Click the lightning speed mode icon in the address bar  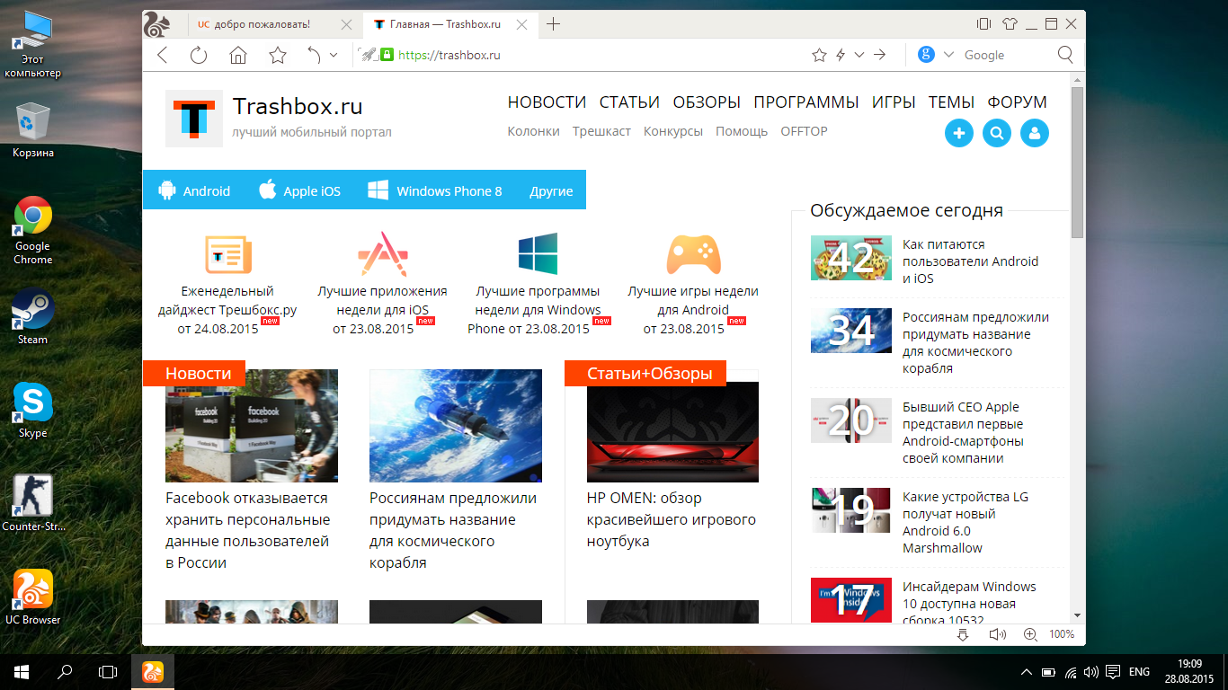tap(841, 55)
